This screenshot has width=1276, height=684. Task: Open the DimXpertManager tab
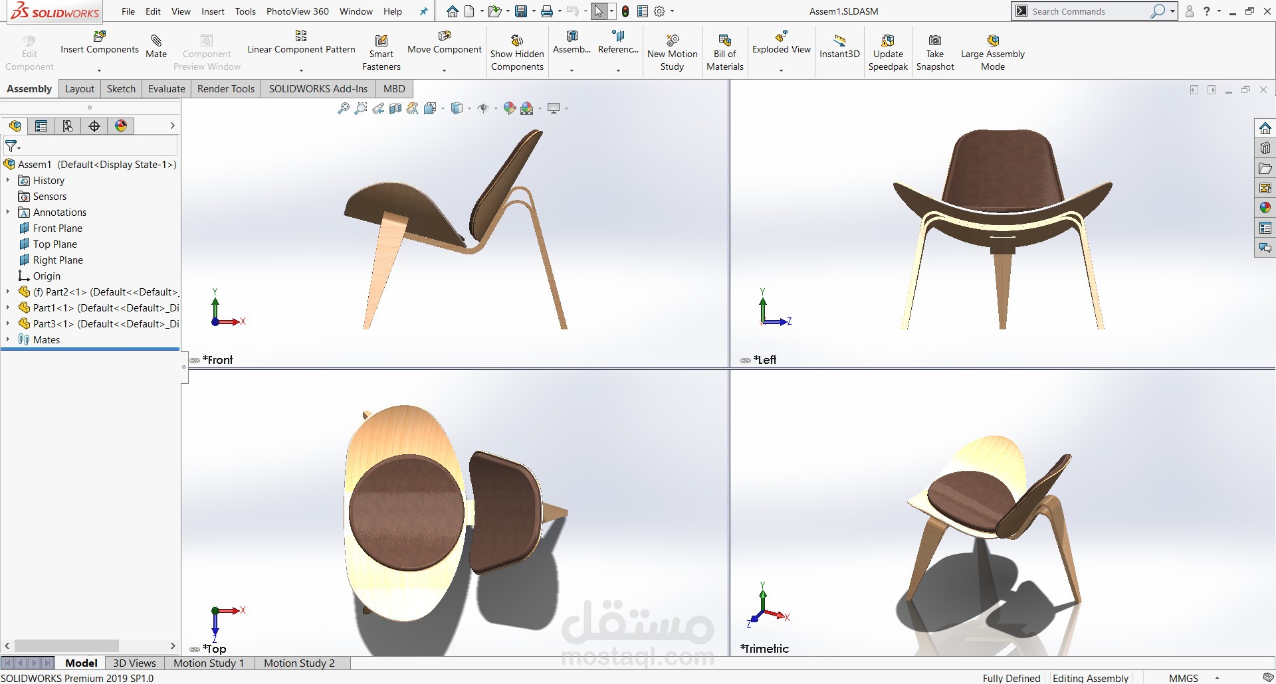point(94,126)
